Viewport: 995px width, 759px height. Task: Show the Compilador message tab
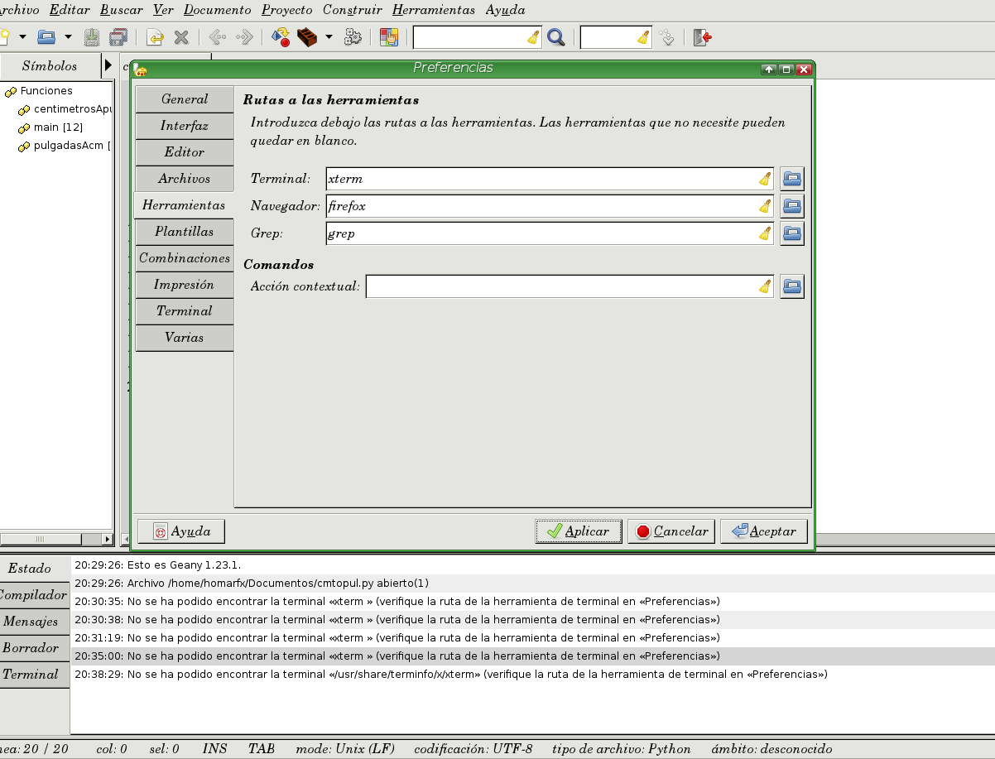coord(33,595)
